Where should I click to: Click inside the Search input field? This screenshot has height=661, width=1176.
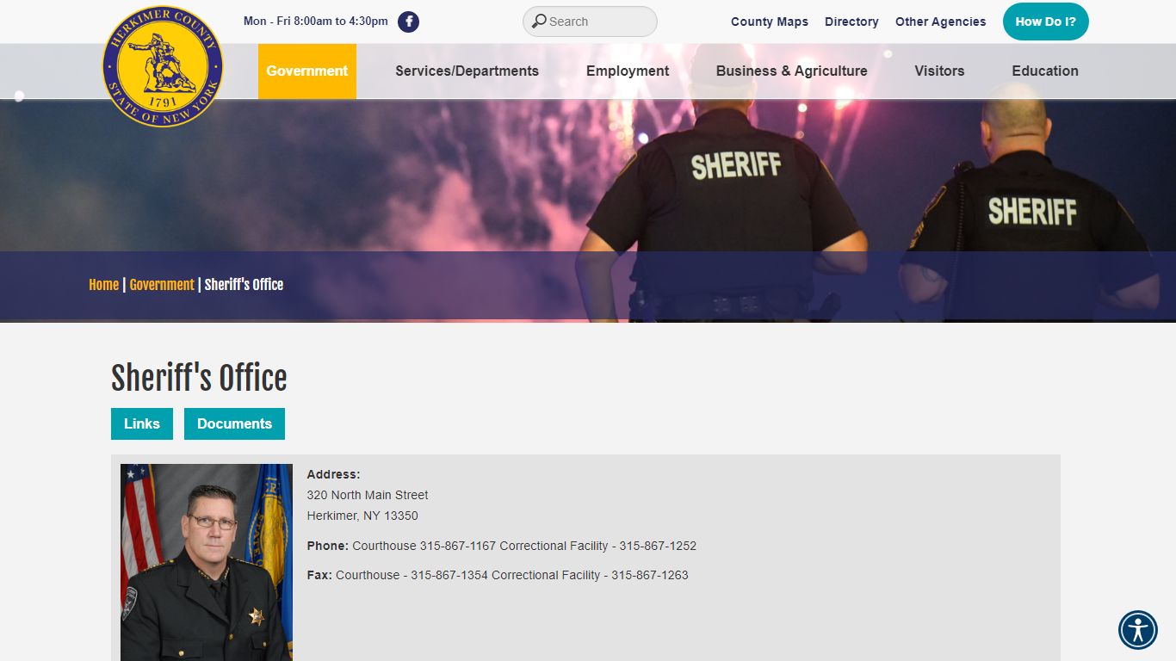click(598, 22)
